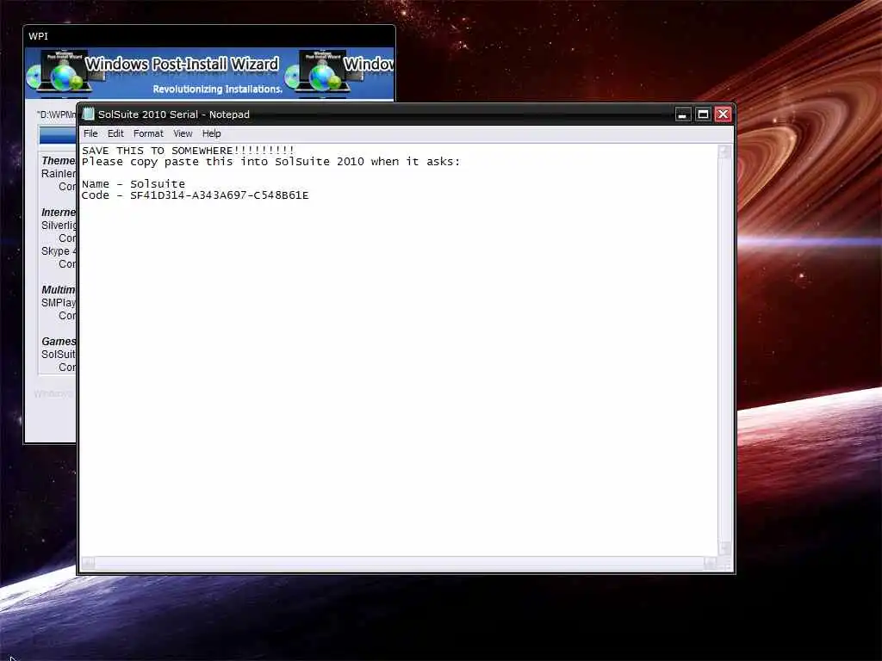
Task: Click the serial code SF41D314-A343A697-C548B61E
Action: coord(220,195)
